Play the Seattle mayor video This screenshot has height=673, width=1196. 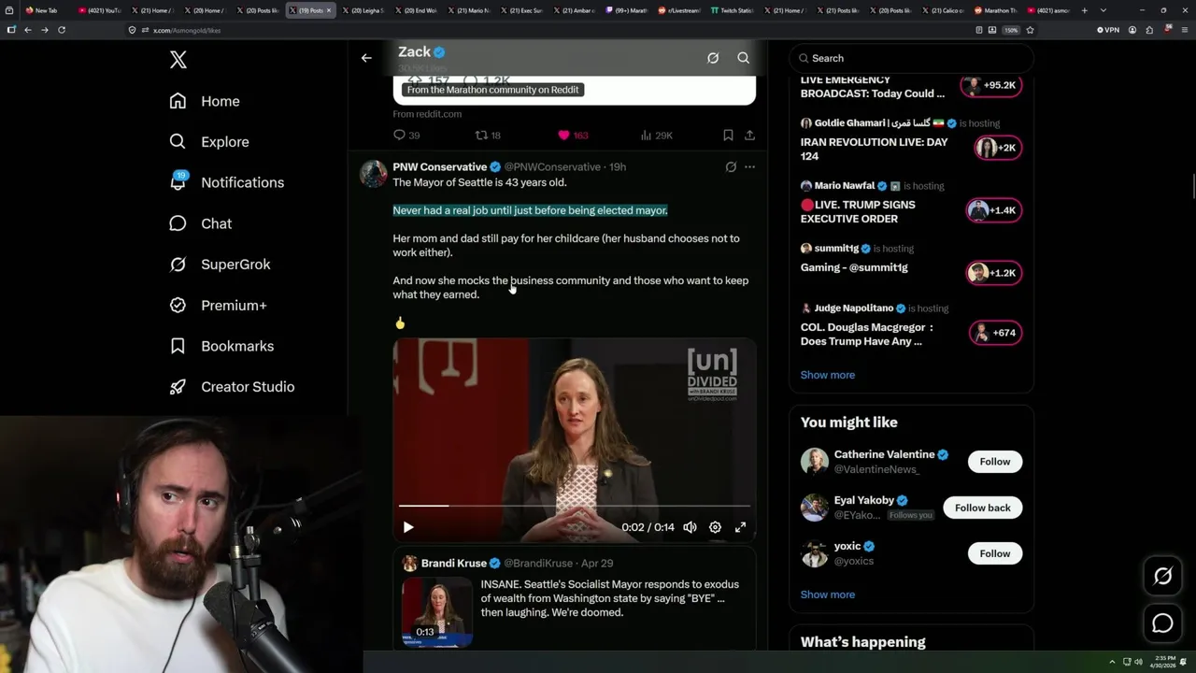(408, 527)
